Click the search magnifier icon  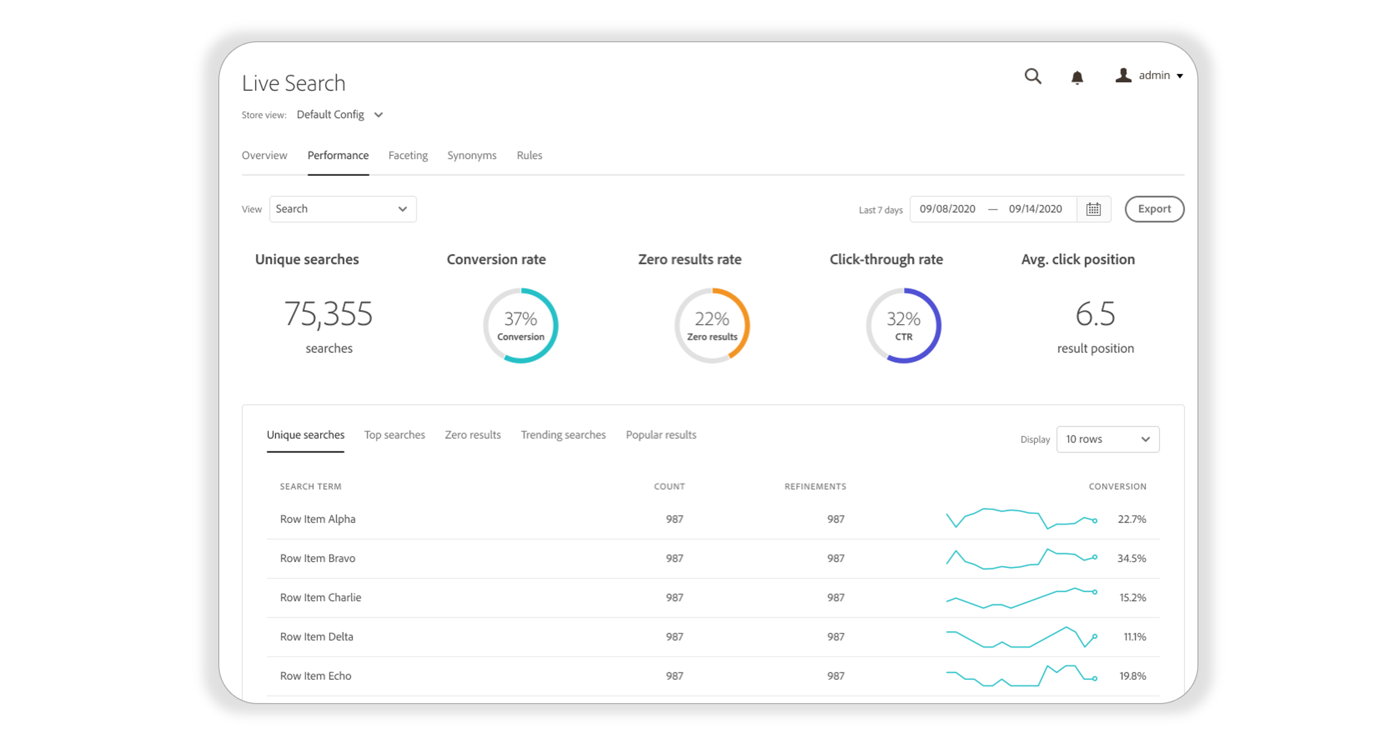(1032, 76)
